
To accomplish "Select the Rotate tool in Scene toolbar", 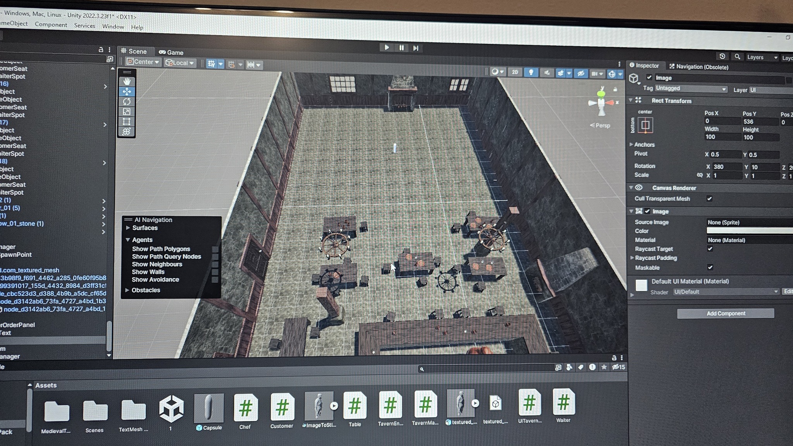I will point(127,102).
